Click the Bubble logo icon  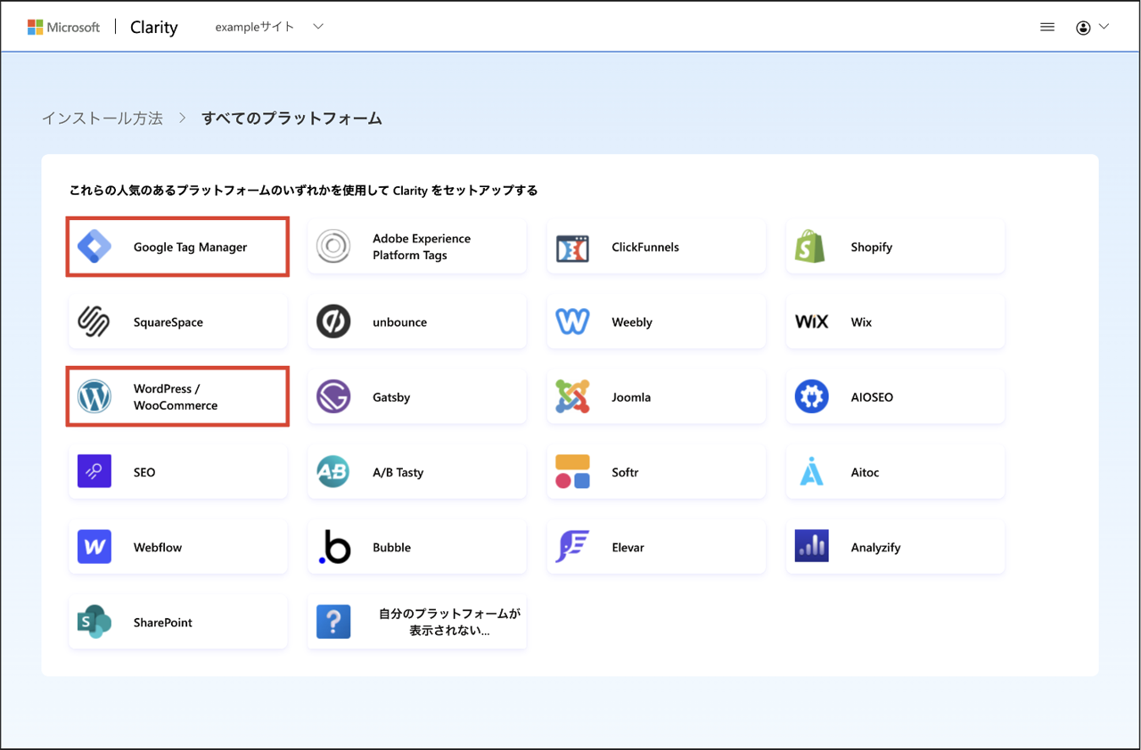point(334,547)
